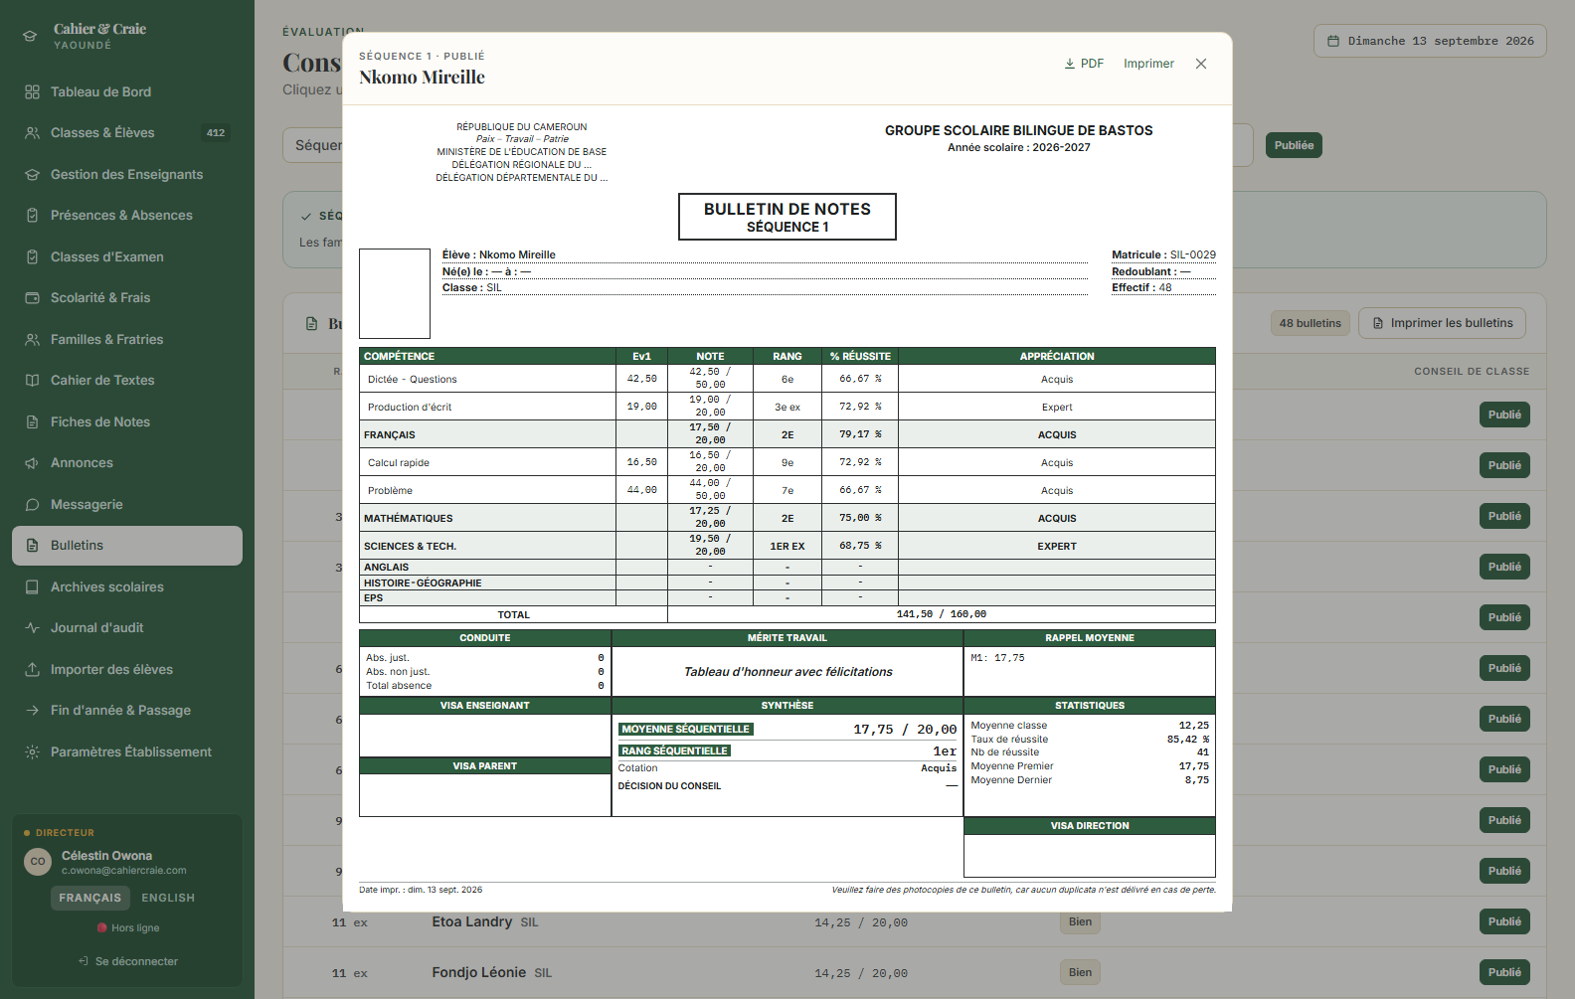
Task: Click Fin d'année & Passage arrow icon
Action: (32, 710)
